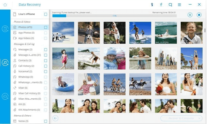Switch to Recover from iTunes backup mode
This screenshot has height=124, width=207.
pyautogui.click(x=5, y=63)
